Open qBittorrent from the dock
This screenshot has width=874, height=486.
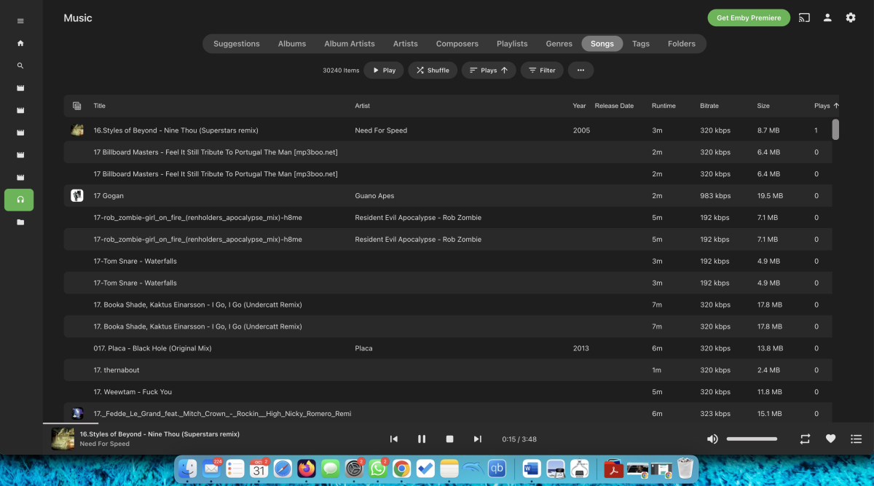click(x=497, y=469)
